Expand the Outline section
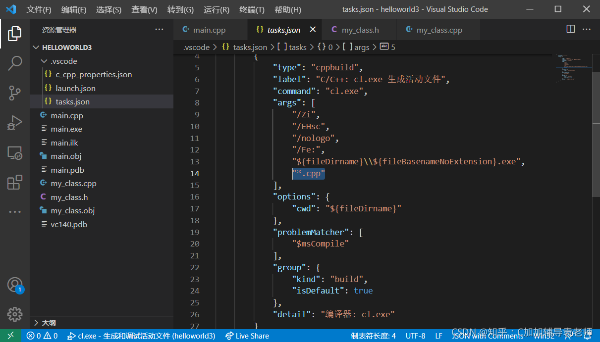The width and height of the screenshot is (600, 342). tap(102, 322)
